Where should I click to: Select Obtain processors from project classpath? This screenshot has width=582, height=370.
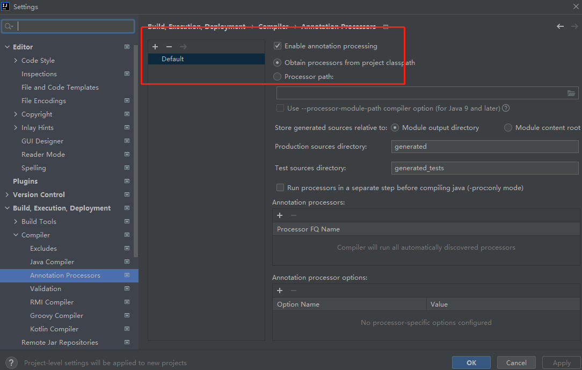tap(277, 62)
